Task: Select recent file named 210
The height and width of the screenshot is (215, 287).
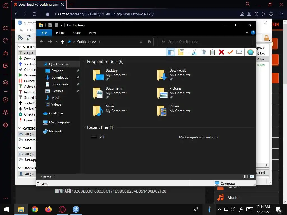Action: (x=103, y=137)
